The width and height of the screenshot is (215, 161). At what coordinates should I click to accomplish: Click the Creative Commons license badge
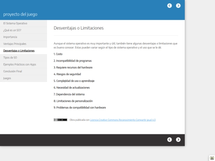tap(61, 120)
